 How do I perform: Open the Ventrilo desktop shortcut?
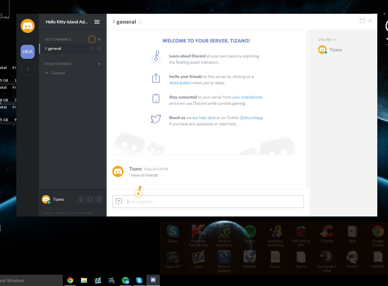click(352, 259)
